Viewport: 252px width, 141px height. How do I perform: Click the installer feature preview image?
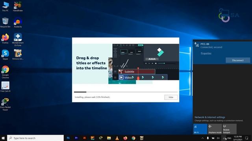(126, 64)
